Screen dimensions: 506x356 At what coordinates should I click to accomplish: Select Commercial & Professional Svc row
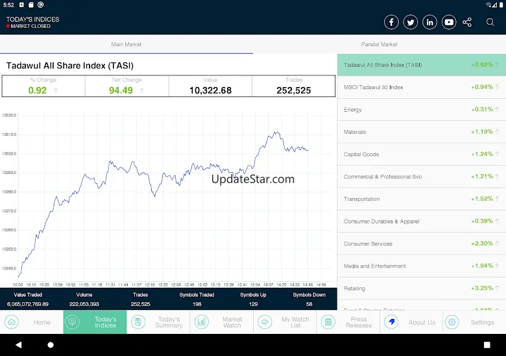point(422,177)
